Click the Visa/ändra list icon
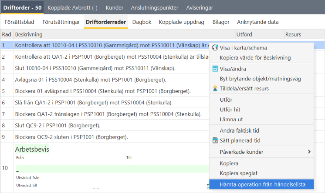This screenshot has width=325, height=193. 215,69
